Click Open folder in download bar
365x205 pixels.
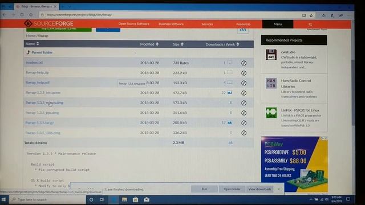click(x=232, y=189)
